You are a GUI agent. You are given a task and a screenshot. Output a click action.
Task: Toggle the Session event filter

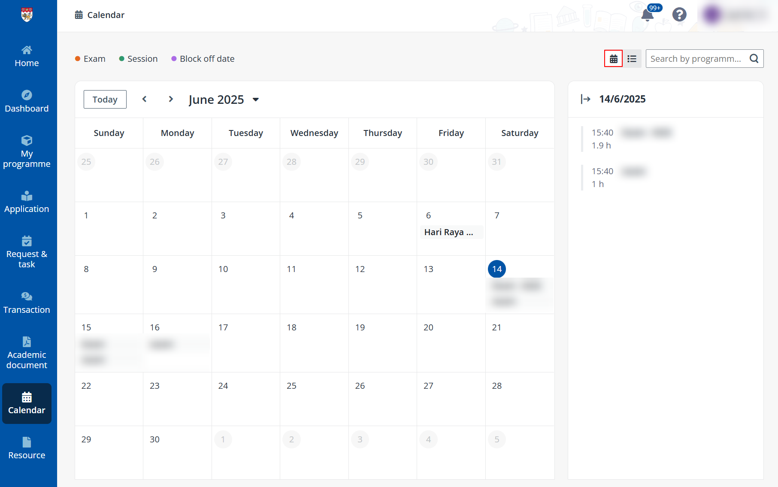pos(138,58)
